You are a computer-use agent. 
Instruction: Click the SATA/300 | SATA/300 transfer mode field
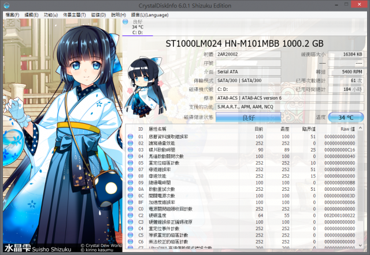tap(248, 80)
